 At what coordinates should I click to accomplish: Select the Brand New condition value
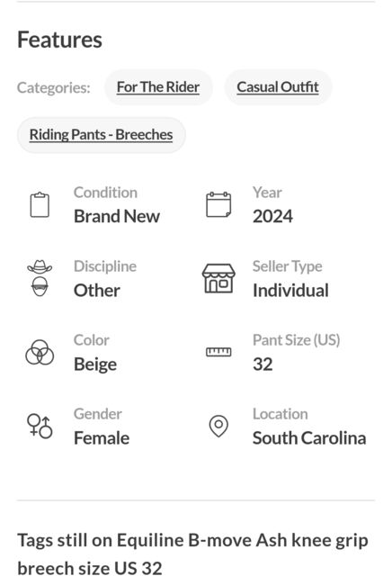point(117,216)
